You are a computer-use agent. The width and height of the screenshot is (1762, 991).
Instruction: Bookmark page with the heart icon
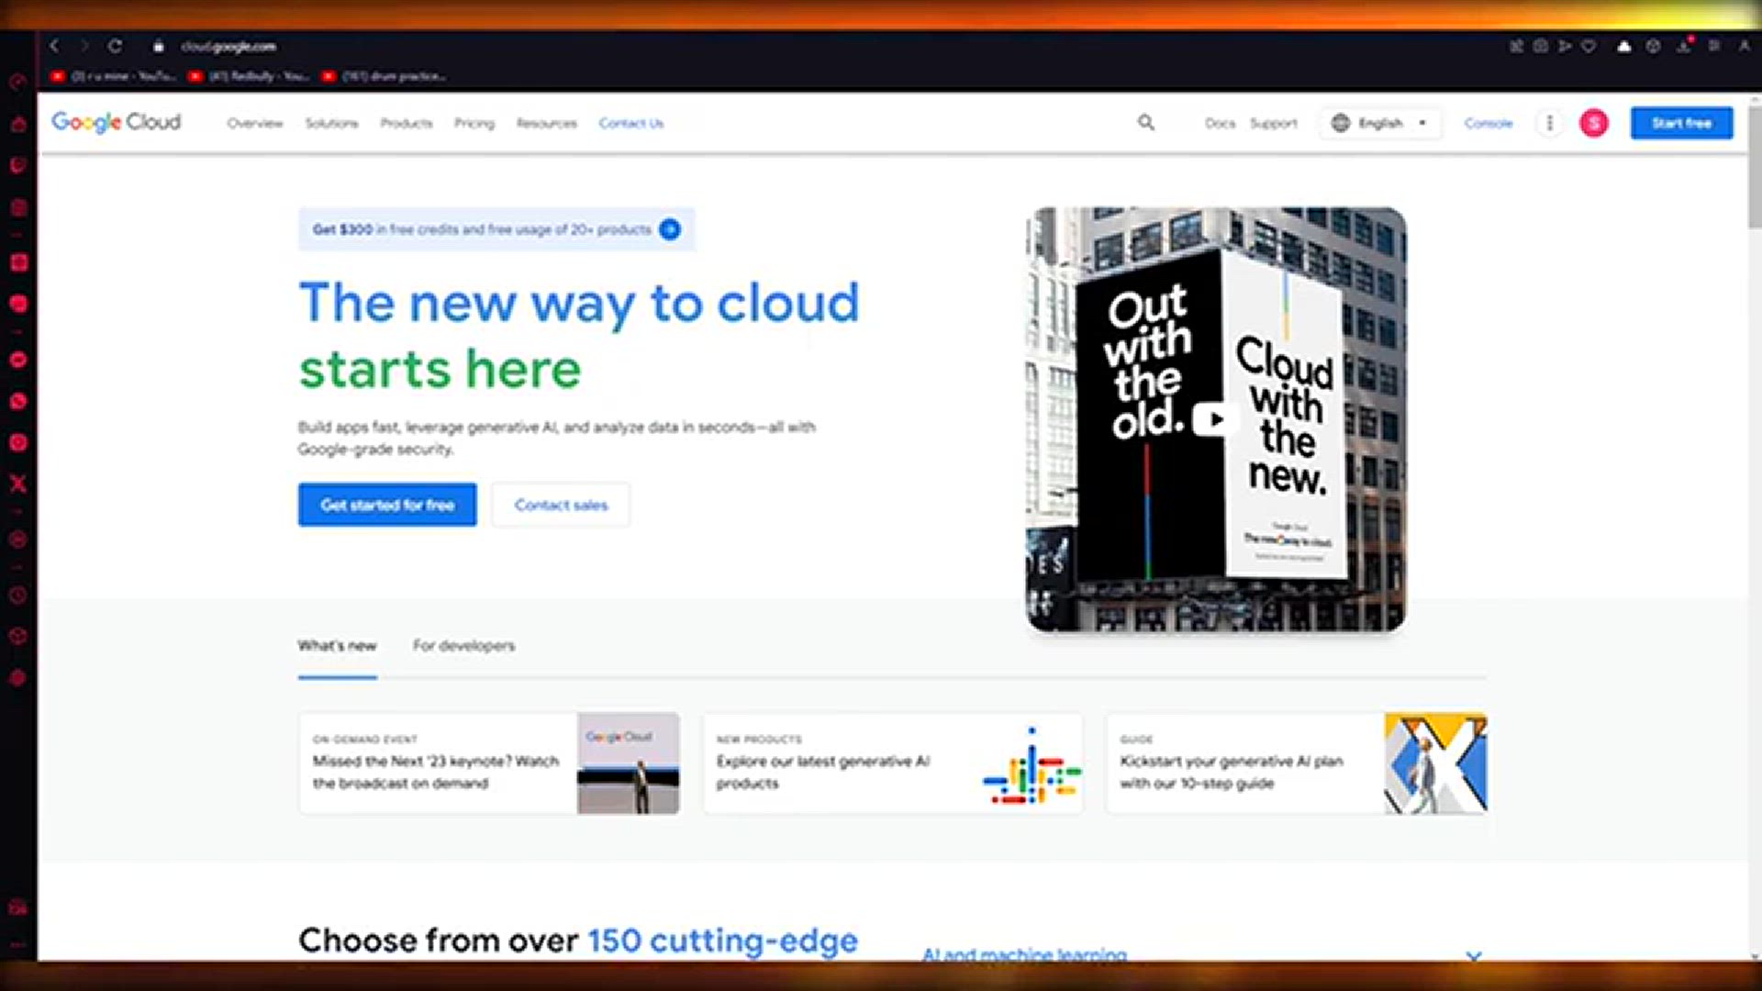tap(1589, 46)
